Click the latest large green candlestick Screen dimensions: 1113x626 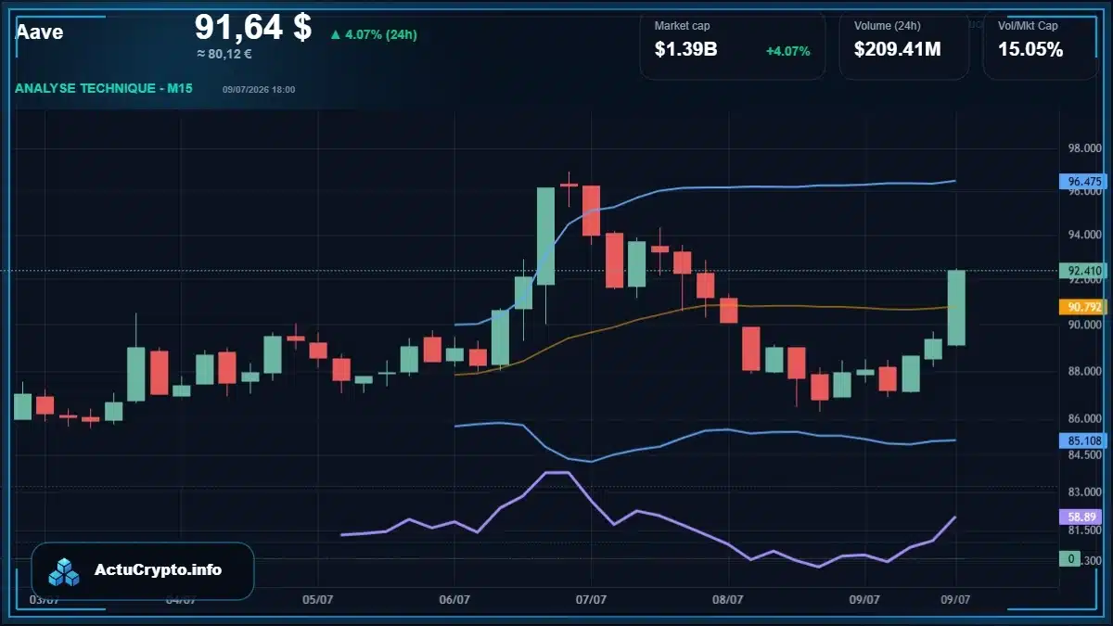(956, 308)
